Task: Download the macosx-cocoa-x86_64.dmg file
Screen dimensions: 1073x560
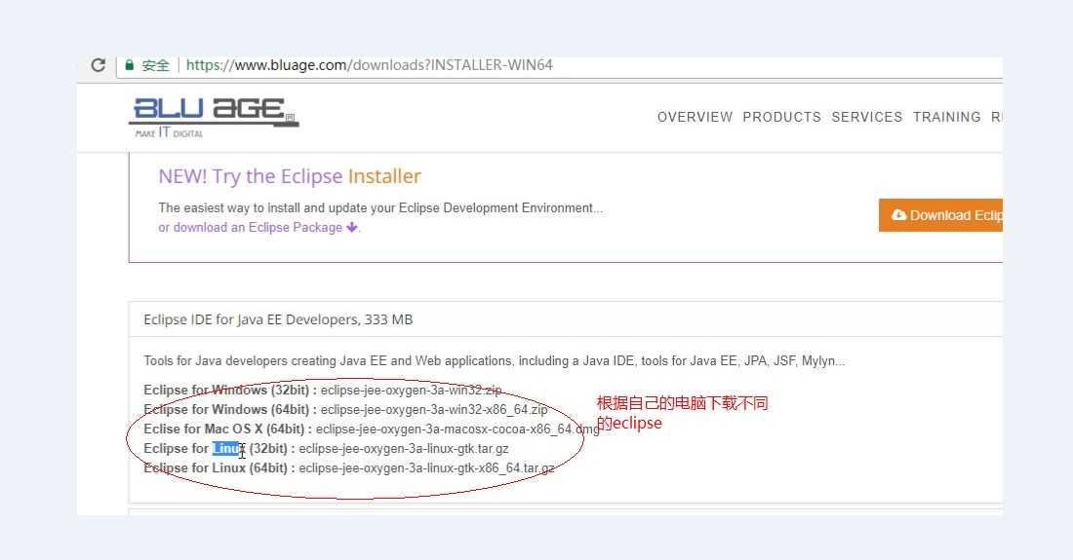Action: click(x=457, y=429)
